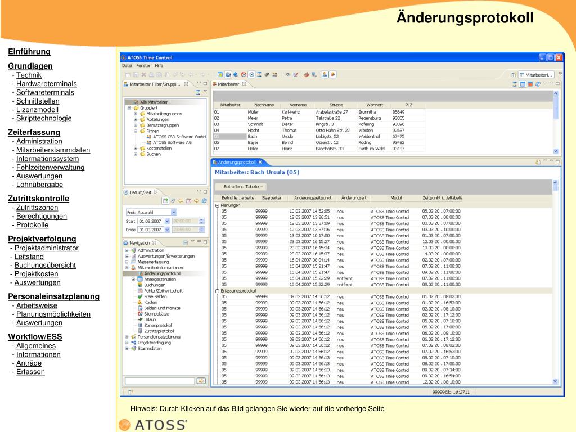
Task: Click the Start time spinner arrows
Action: tap(201, 221)
